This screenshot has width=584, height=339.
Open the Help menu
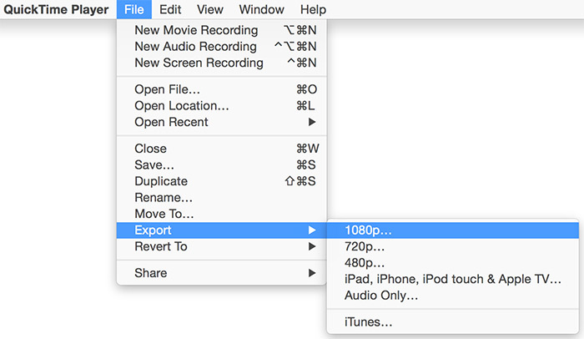point(313,9)
